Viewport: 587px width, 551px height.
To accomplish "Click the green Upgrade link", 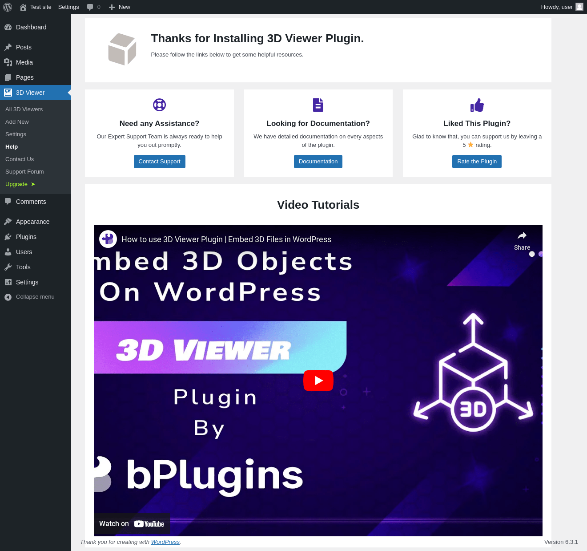I will tap(20, 184).
